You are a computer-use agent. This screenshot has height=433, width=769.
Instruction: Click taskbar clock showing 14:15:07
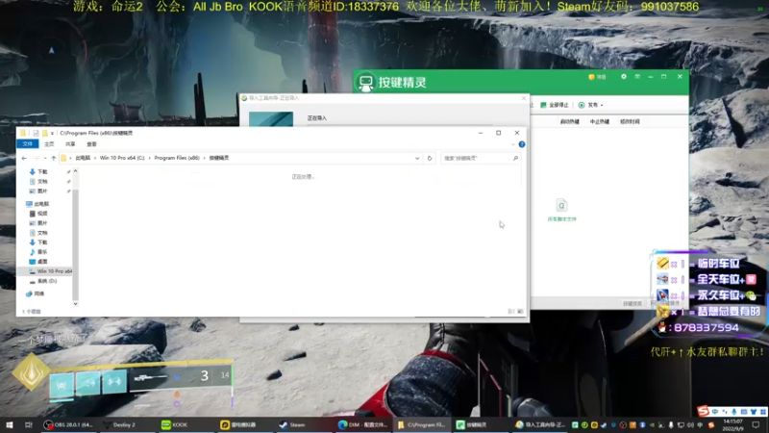[732, 424]
